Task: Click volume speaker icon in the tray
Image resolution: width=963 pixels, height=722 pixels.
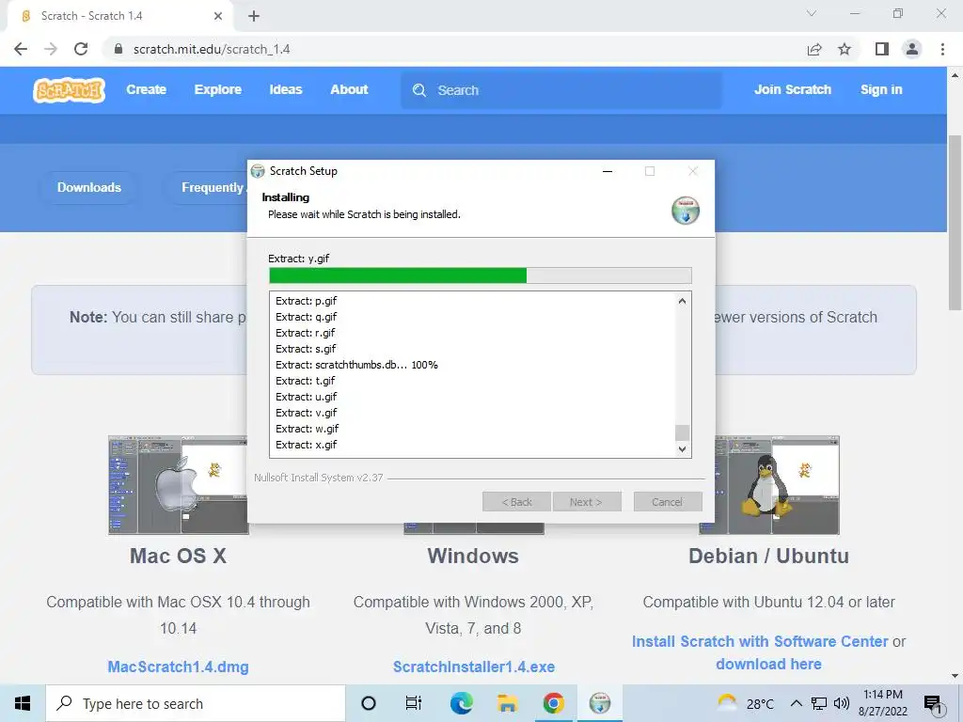Action: [842, 703]
